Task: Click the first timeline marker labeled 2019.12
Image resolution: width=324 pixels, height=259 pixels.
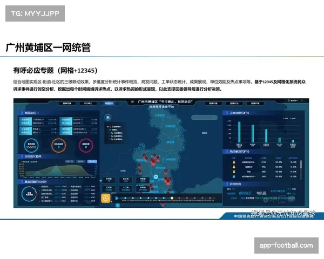Action: [125, 198]
